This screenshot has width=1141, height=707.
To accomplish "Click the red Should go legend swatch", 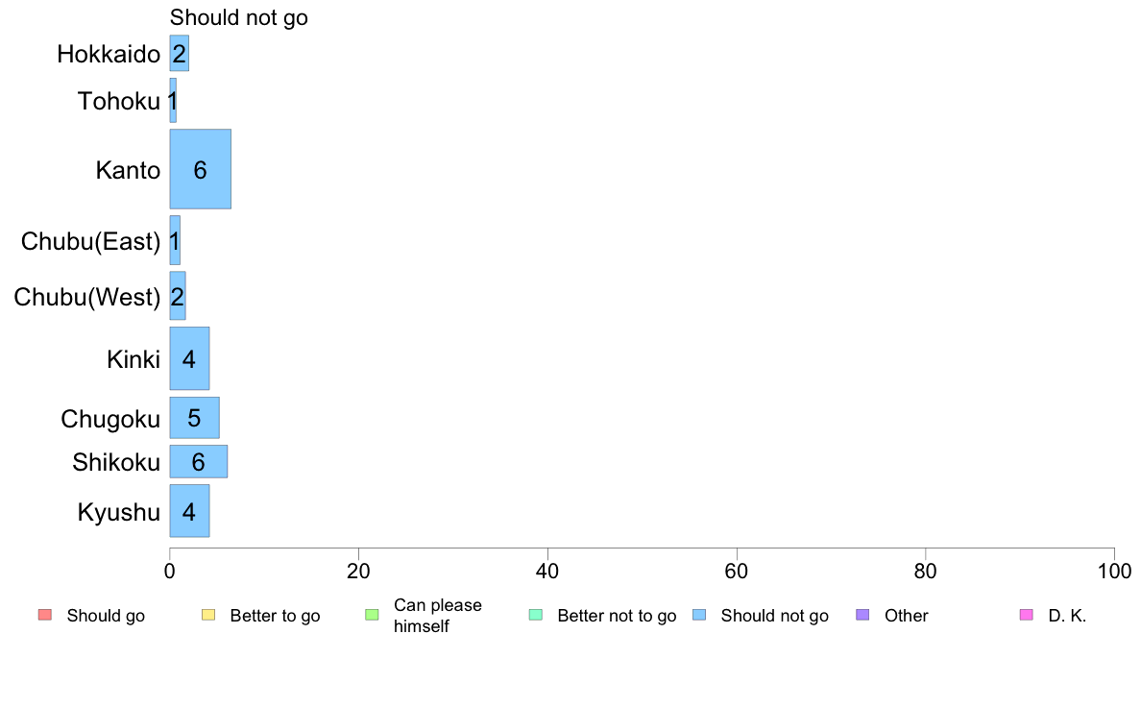I will (x=45, y=615).
